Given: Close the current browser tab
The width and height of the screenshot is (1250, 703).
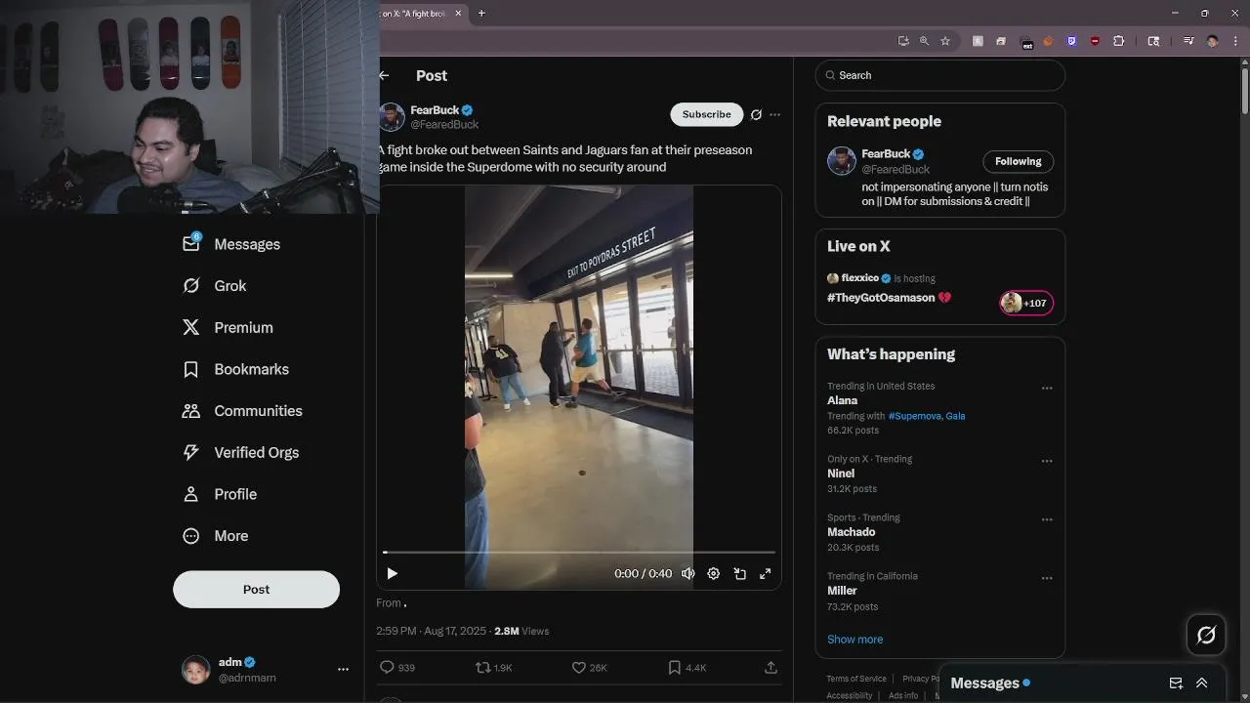Looking at the screenshot, I should coord(458,14).
